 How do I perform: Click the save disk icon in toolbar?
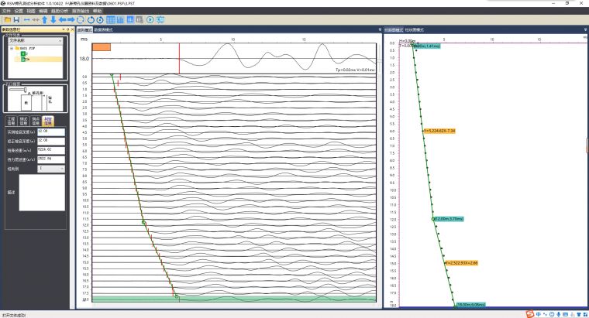coord(15,19)
